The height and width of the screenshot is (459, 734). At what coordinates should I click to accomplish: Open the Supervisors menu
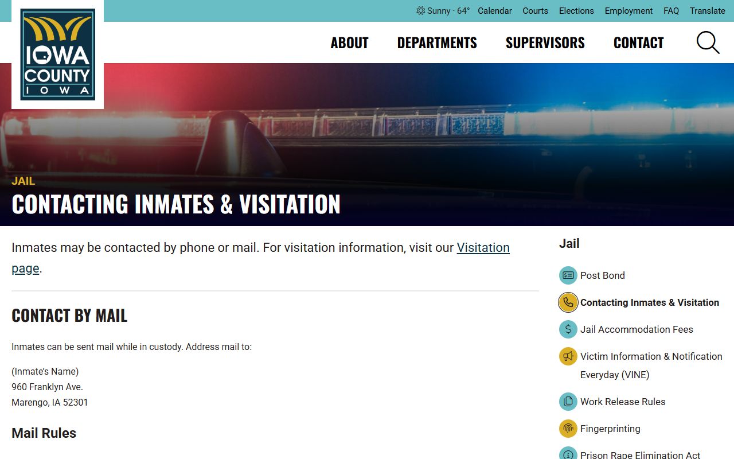click(x=545, y=43)
